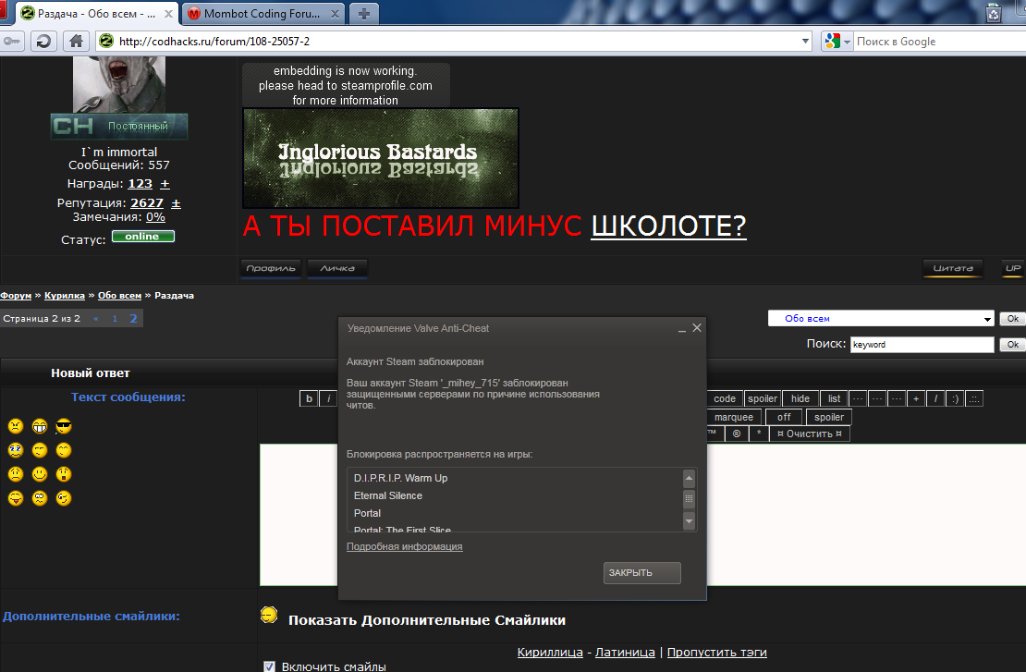1026x672 pixels.
Task: Click the 'off' tag button
Action: pyautogui.click(x=784, y=417)
